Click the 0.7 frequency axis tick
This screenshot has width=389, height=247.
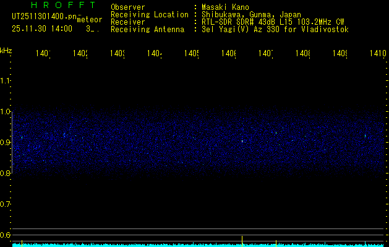click(x=6, y=204)
